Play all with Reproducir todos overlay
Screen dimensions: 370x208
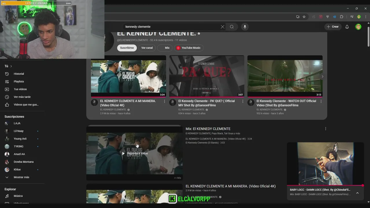(135, 153)
